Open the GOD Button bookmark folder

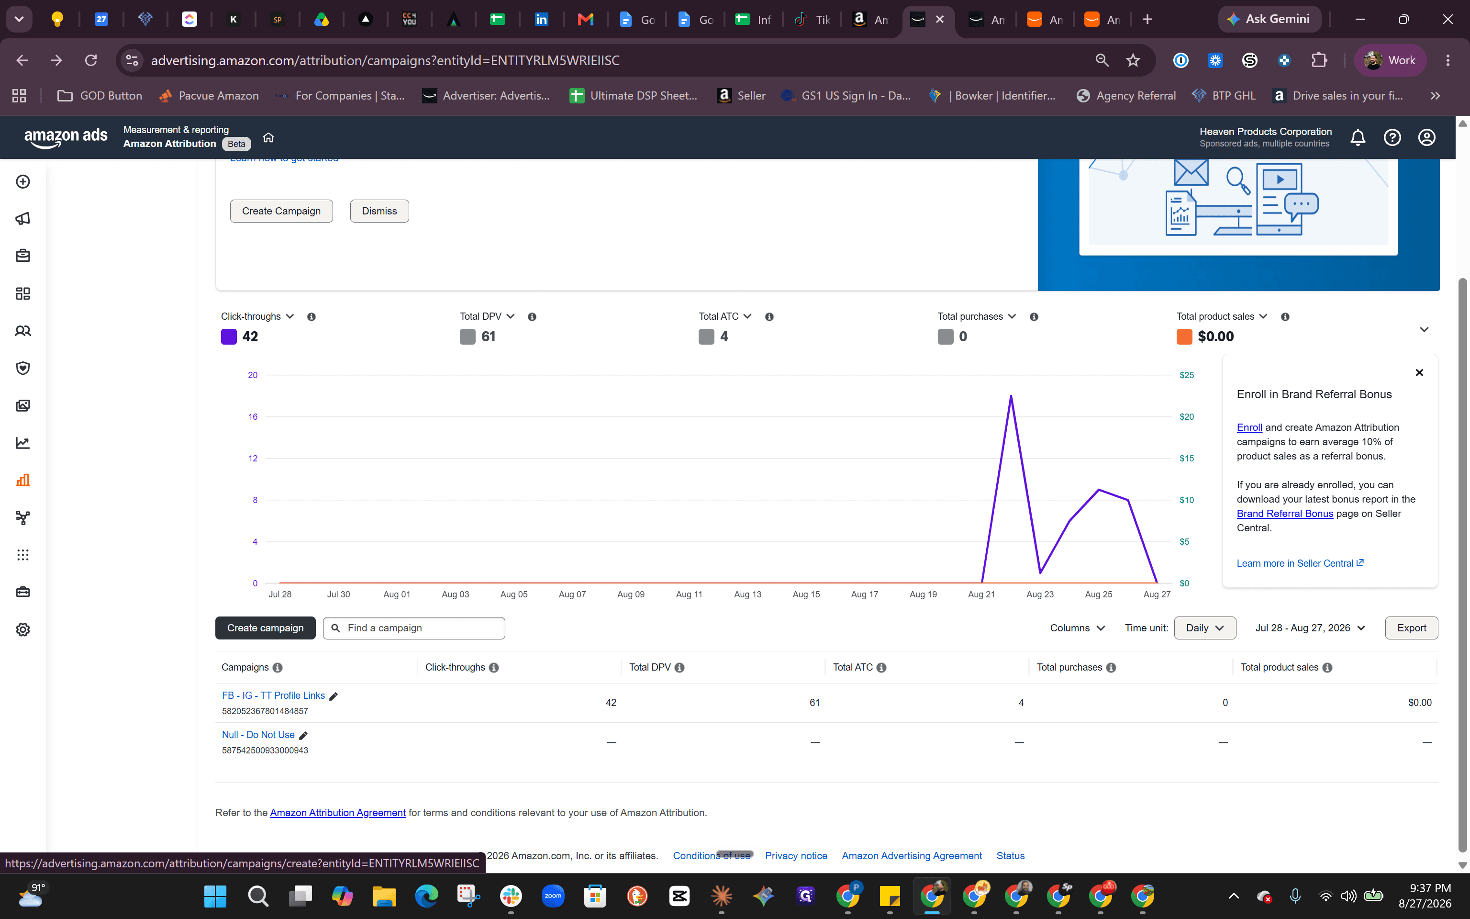(x=100, y=95)
